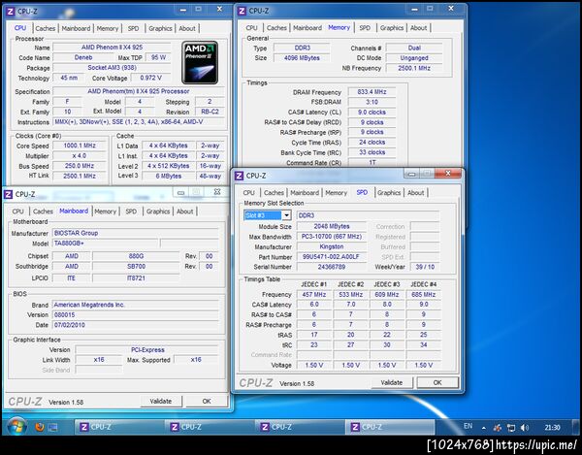Open Caches tab in CPU window
The image size is (582, 455).
pos(46,28)
